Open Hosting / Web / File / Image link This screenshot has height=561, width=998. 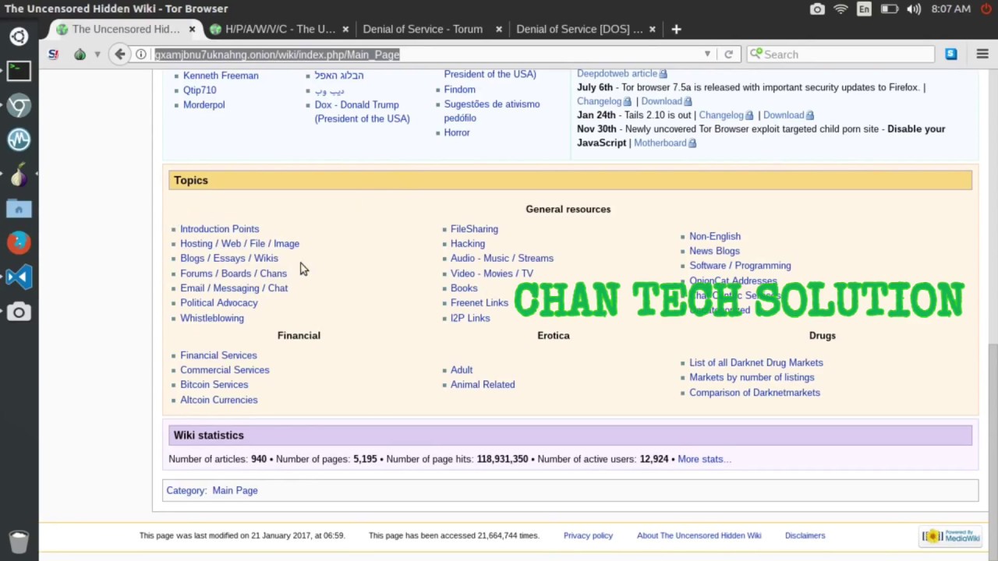(x=239, y=244)
